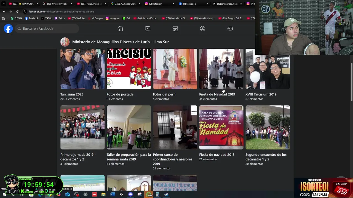Screen dimensions: 353x198
Task: Open Outlook from the taskbar
Action: tap(68, 194)
